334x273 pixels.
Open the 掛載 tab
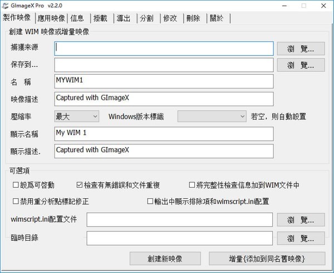(100, 18)
